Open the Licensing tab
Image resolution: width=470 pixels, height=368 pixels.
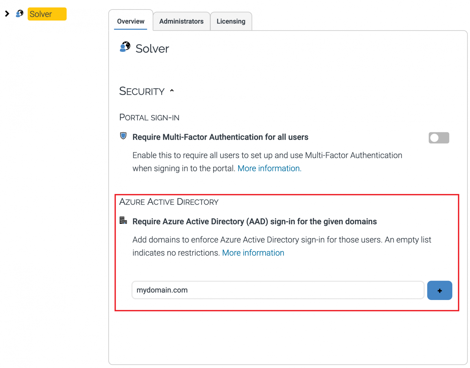click(231, 21)
